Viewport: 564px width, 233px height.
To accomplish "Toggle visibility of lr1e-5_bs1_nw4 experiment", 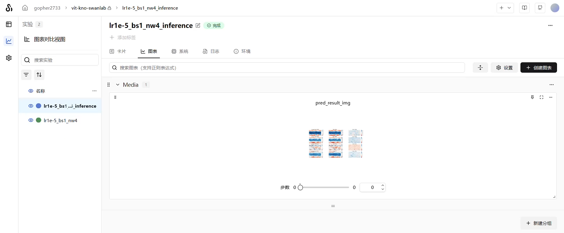I will click(x=31, y=120).
